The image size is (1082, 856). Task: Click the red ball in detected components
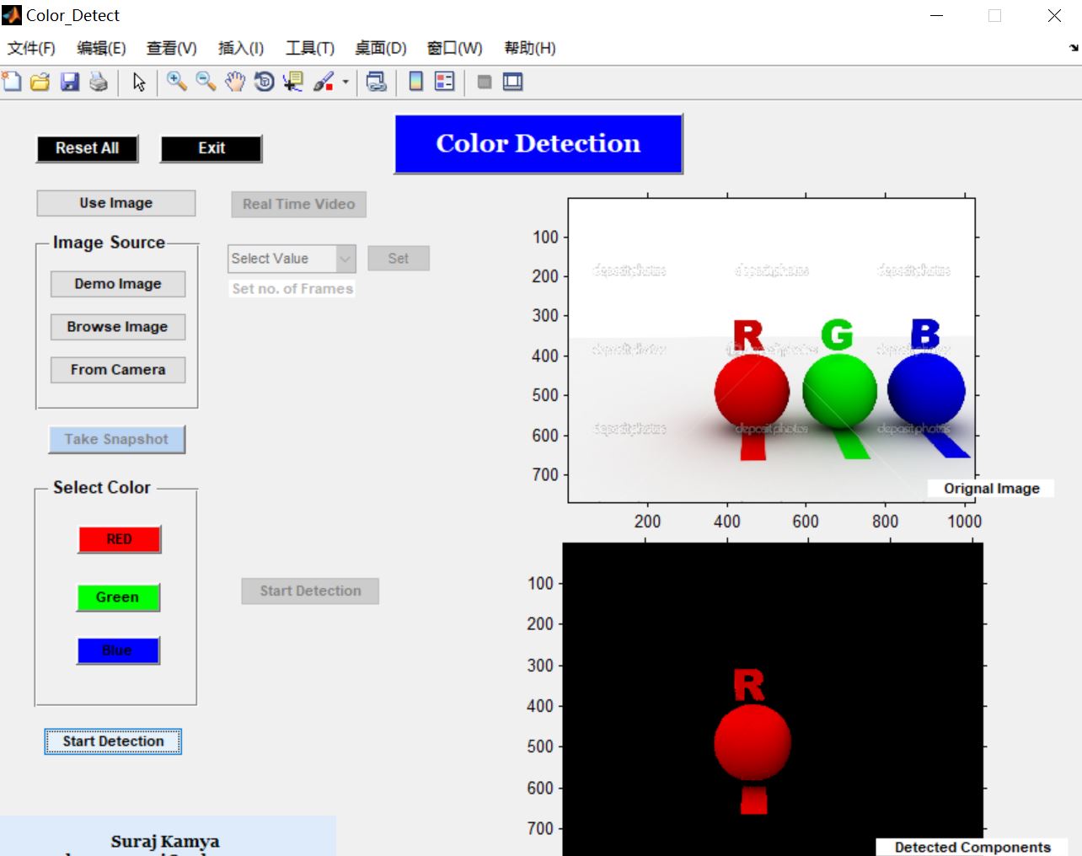point(753,742)
